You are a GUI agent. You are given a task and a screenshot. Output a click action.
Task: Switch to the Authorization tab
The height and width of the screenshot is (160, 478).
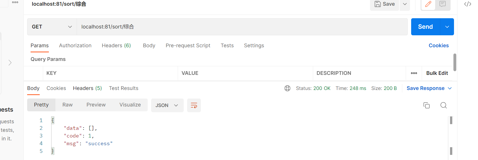tap(75, 46)
